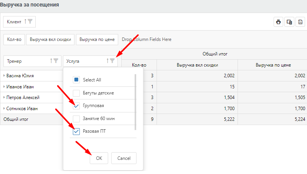Click the Выручка вкл скидки column header
Viewport: 307px width, 174px height.
coord(197,65)
